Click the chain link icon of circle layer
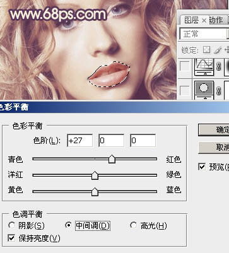Viewport: 229px width, 253px height. (x=219, y=91)
